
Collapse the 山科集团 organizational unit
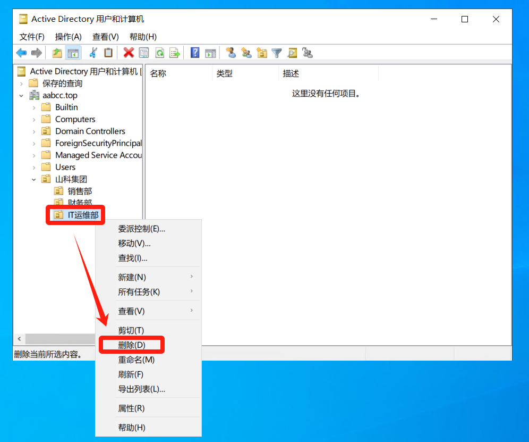coord(34,180)
